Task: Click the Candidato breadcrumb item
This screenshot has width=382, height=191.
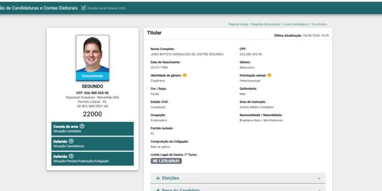Action: click(319, 24)
